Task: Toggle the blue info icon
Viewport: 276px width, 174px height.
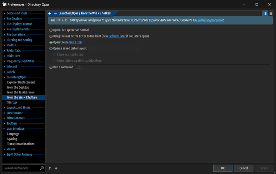Action: [x=265, y=13]
